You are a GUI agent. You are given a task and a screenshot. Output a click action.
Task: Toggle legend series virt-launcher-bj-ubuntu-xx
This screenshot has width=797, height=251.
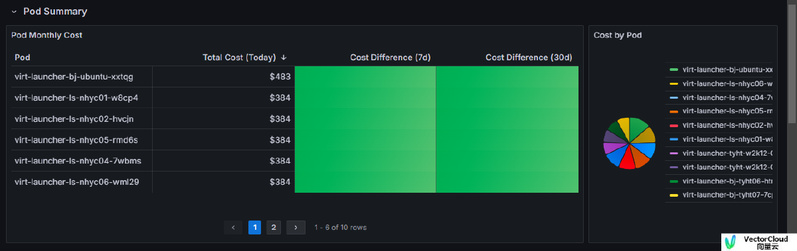727,70
